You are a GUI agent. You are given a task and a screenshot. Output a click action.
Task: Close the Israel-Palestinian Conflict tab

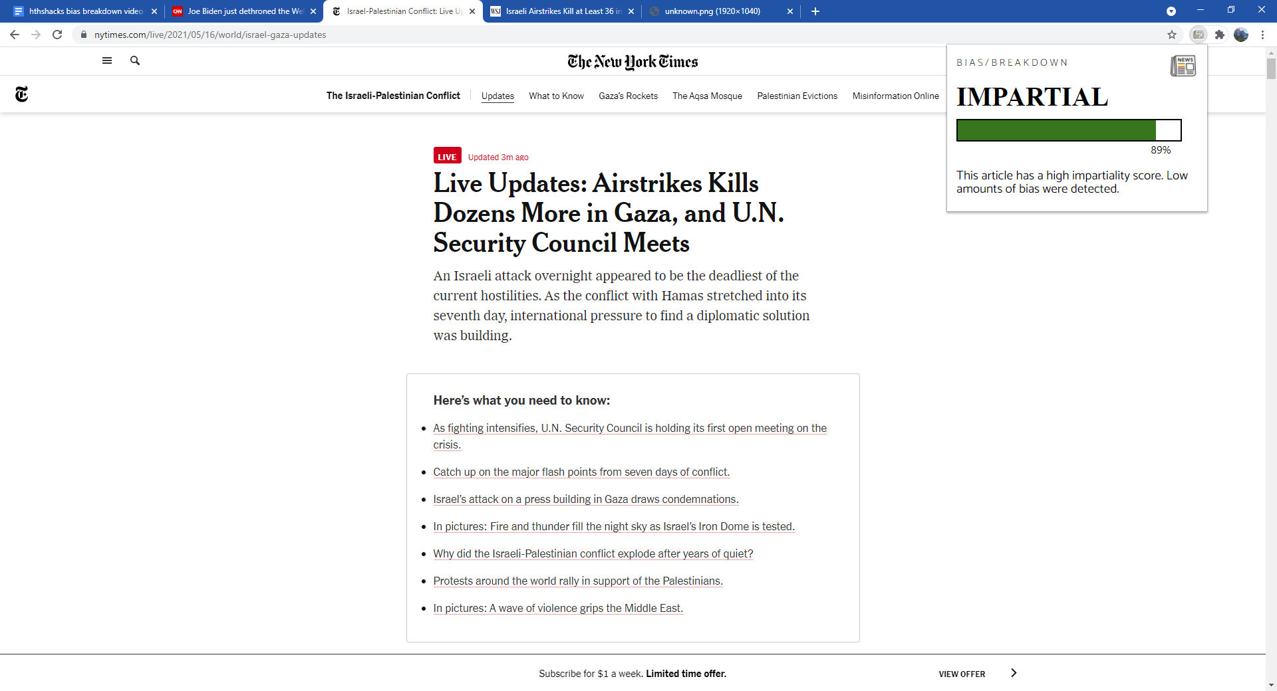(472, 11)
